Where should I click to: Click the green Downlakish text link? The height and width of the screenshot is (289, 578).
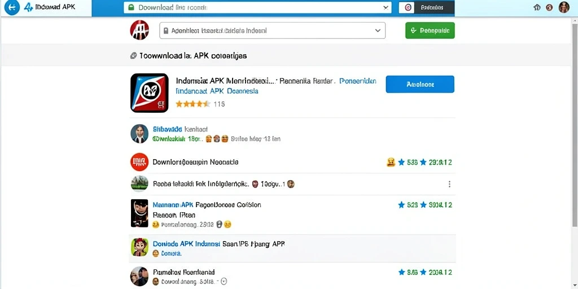pos(178,139)
